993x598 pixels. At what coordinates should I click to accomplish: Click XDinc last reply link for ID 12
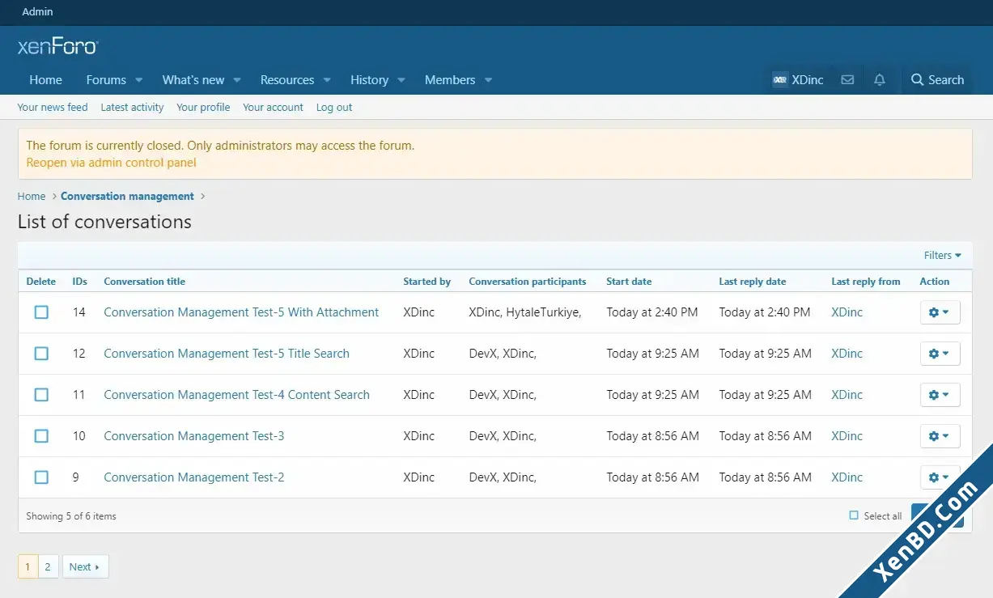pyautogui.click(x=847, y=354)
